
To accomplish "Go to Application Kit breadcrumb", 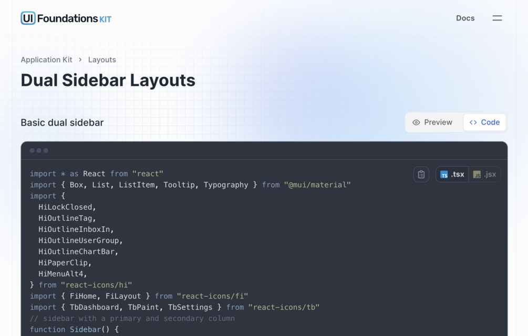I will pos(46,59).
